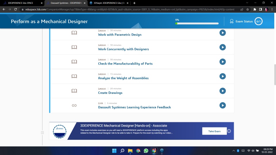This screenshot has height=155, width=276.
Task: Click the small side panel toggle handle
Action: [42, 133]
